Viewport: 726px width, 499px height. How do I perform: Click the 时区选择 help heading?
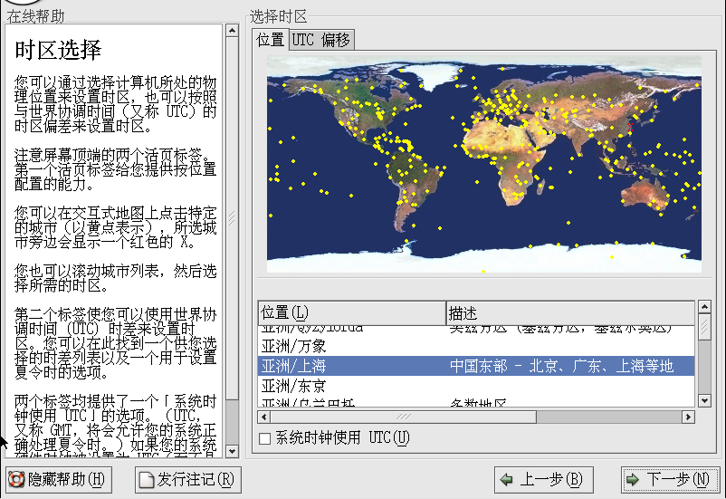click(58, 50)
